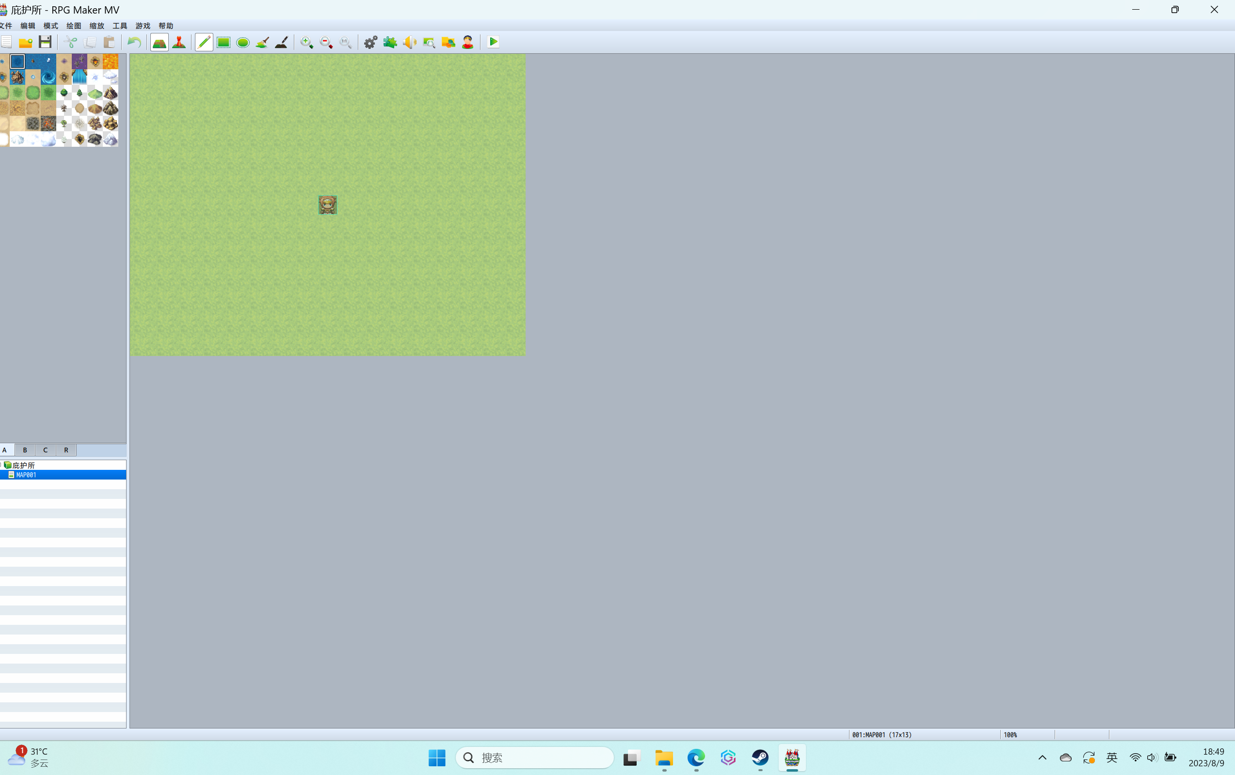1235x775 pixels.
Task: Open the 帮助 menu
Action: [166, 26]
